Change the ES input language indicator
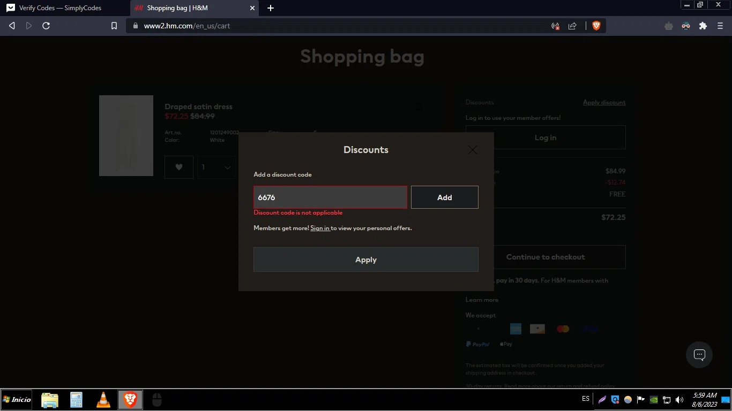 (586, 399)
